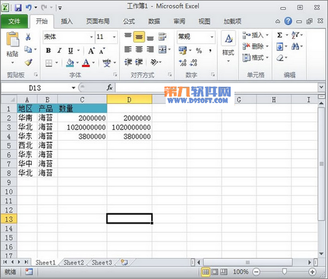Click the AutoSum sigma icon
Screen dimensions: 328x279
[280, 35]
